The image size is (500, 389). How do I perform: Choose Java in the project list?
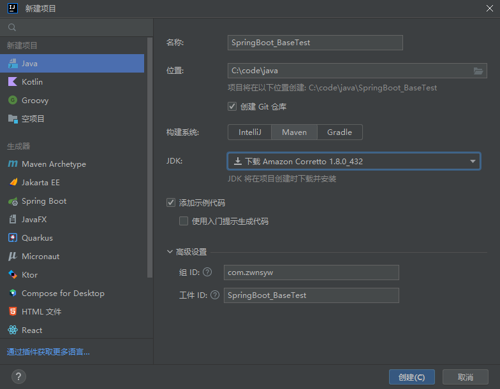72,64
